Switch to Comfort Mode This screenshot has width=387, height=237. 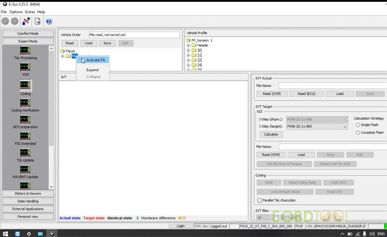coord(28,33)
